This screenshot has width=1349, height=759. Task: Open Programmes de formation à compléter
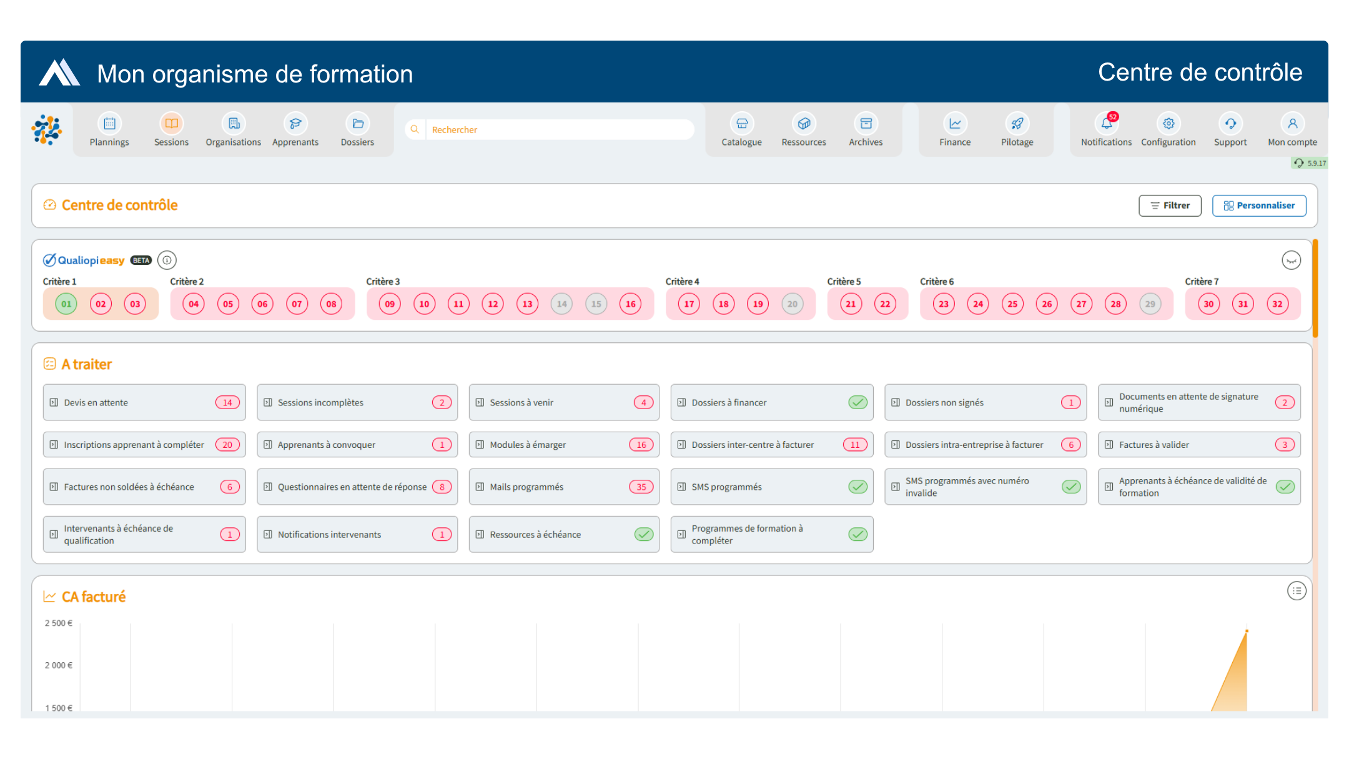click(x=772, y=534)
